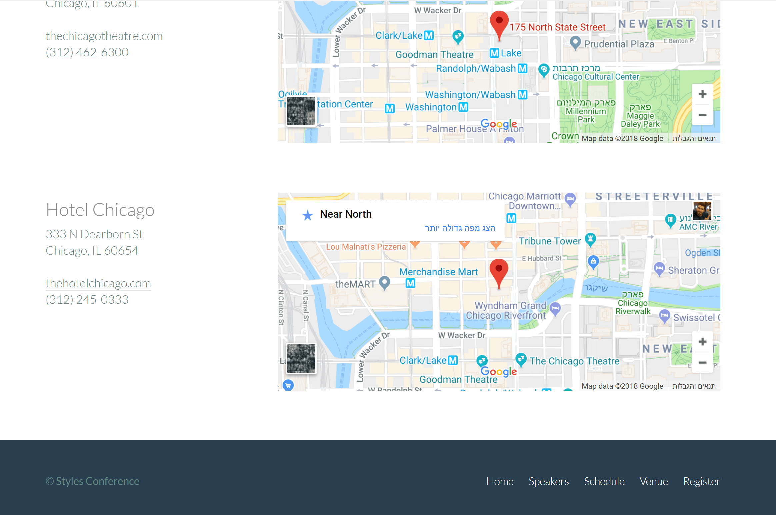Image resolution: width=776 pixels, height=515 pixels.
Task: Click theMART location pin
Action: (x=385, y=283)
